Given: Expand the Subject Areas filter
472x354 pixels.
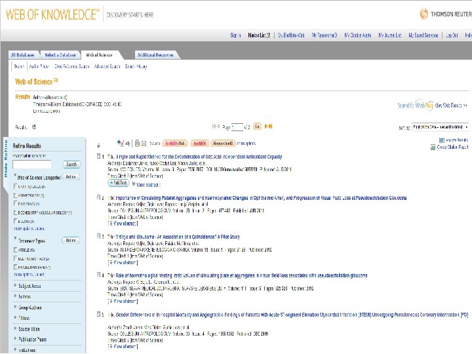Looking at the screenshot, I should tap(15, 285).
